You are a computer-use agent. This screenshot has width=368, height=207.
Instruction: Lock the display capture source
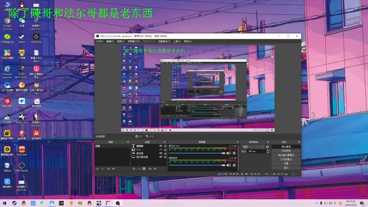coord(165,157)
